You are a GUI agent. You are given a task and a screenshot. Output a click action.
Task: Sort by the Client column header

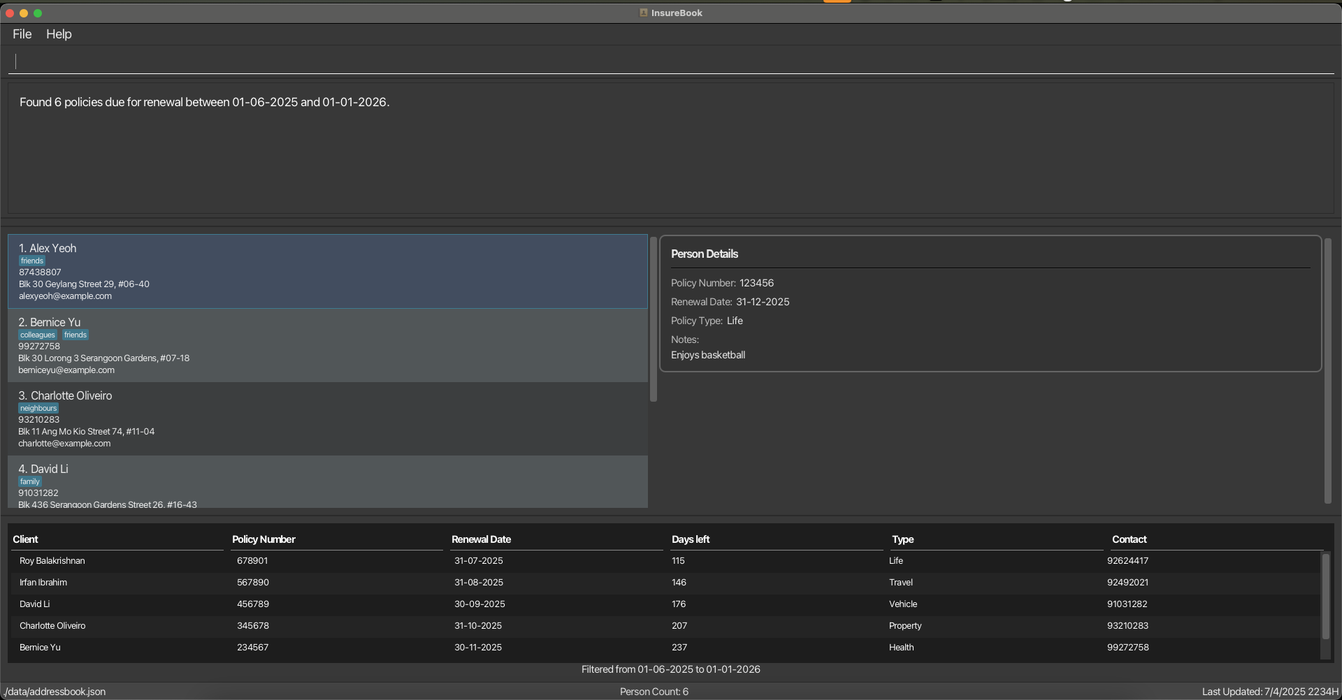[117, 539]
